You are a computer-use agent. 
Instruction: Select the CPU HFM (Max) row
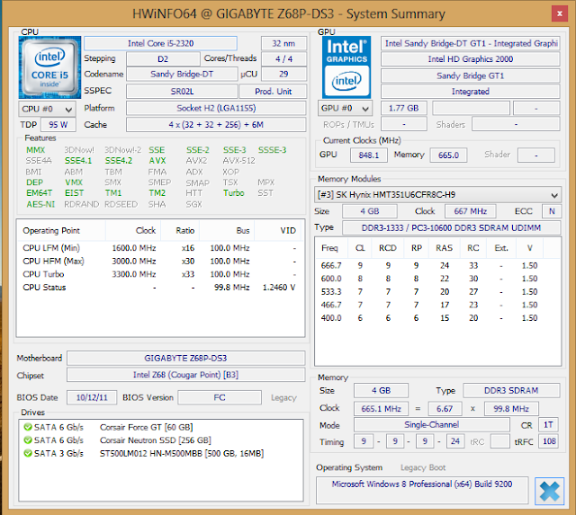[x=160, y=262]
